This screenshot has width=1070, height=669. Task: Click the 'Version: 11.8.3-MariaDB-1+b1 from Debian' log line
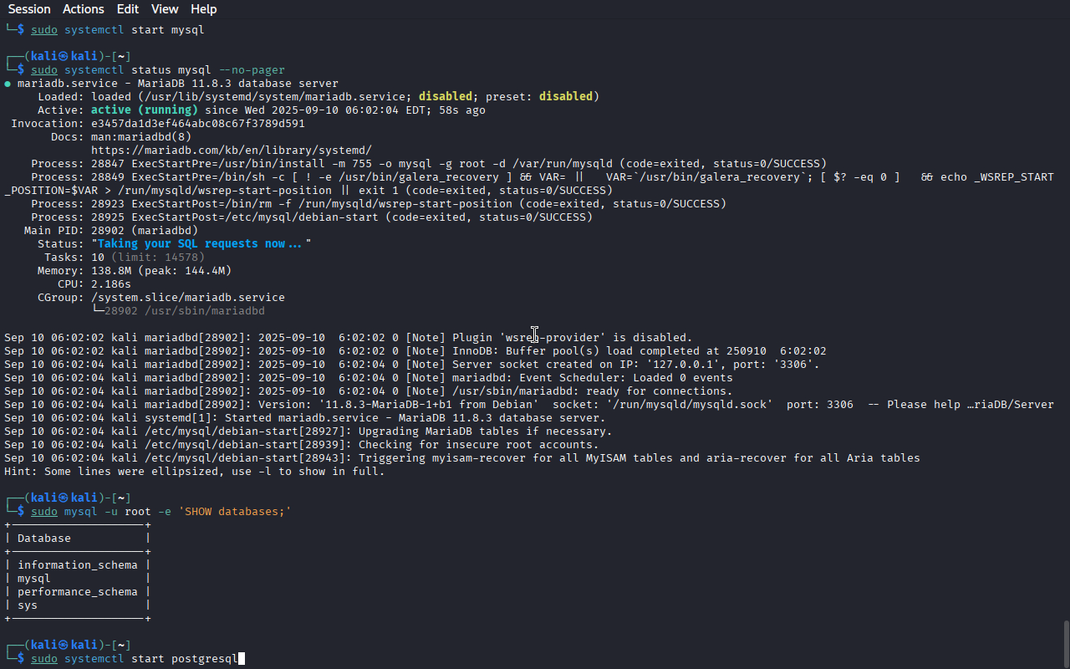pos(529,405)
